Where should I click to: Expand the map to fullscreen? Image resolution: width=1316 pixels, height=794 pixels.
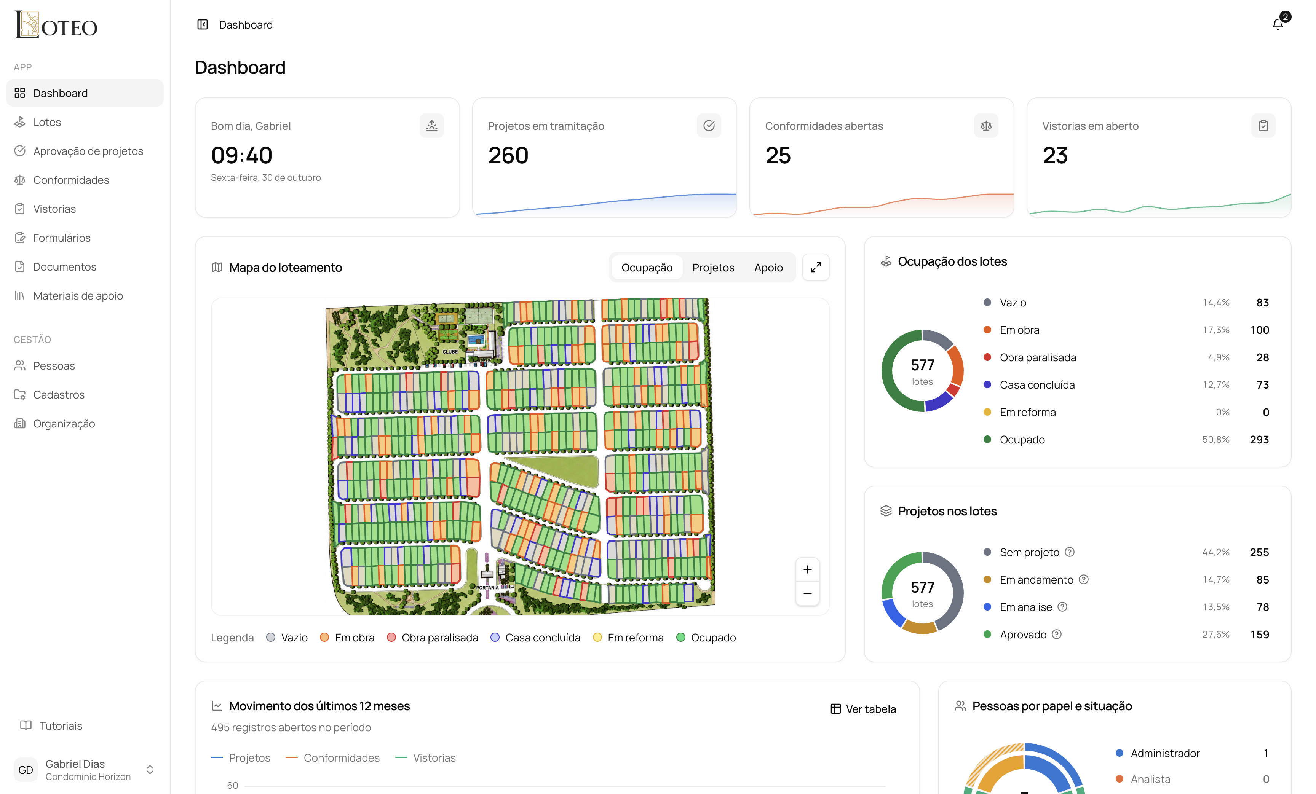pyautogui.click(x=816, y=267)
